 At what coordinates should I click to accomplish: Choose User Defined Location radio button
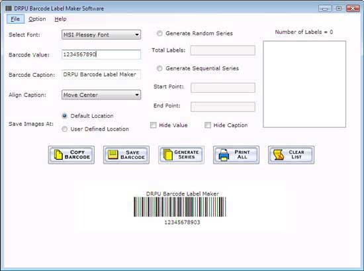point(65,129)
